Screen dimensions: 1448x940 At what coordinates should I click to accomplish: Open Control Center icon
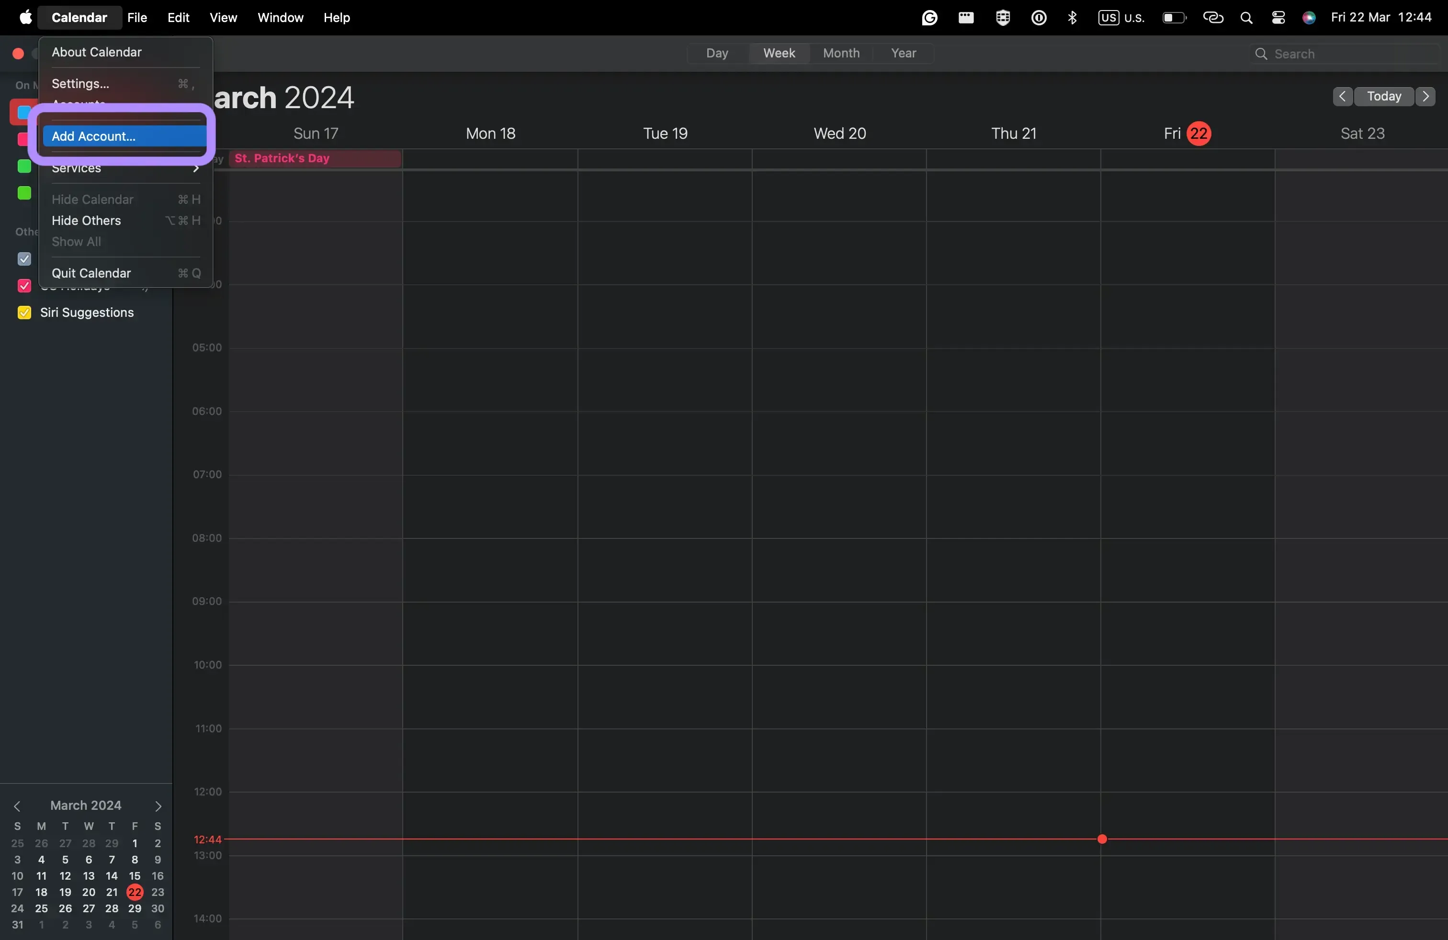pos(1278,18)
